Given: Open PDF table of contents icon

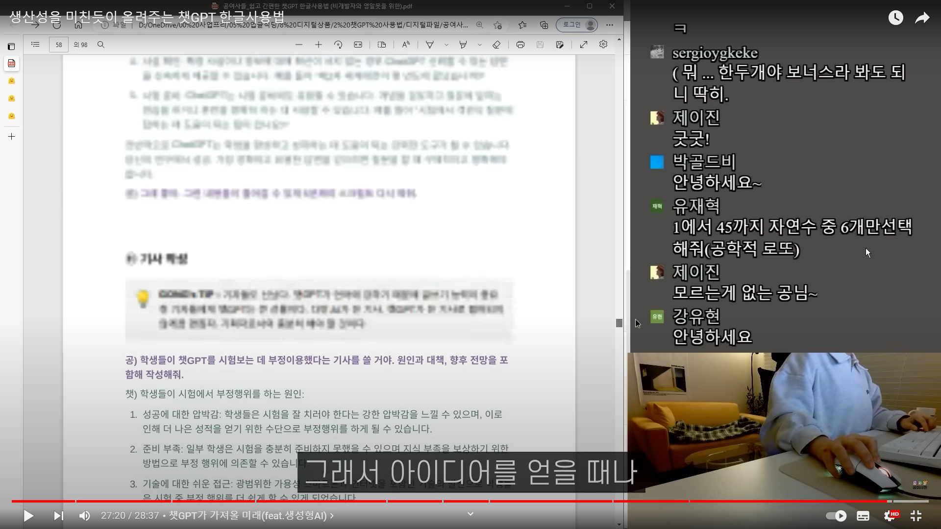Looking at the screenshot, I should coord(35,45).
